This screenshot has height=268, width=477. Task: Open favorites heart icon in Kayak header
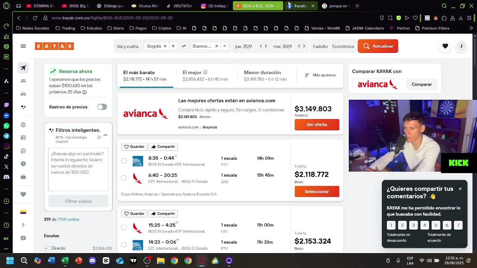pos(445,46)
